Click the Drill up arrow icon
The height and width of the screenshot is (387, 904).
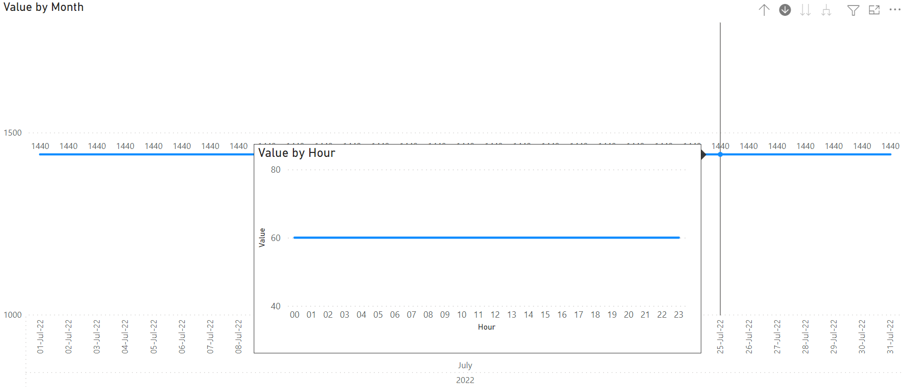pyautogui.click(x=764, y=10)
